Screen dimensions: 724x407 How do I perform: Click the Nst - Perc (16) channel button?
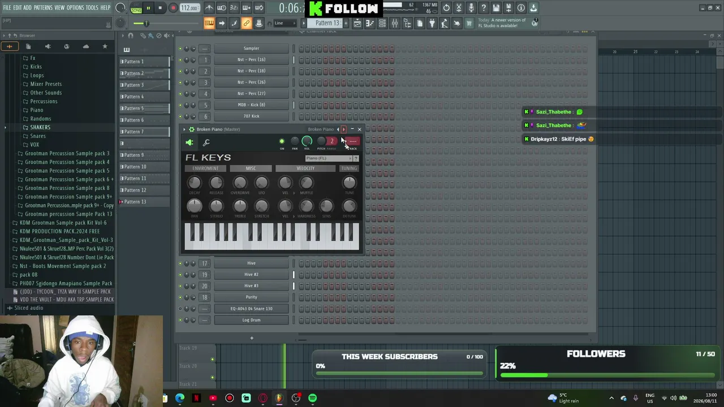point(251,60)
